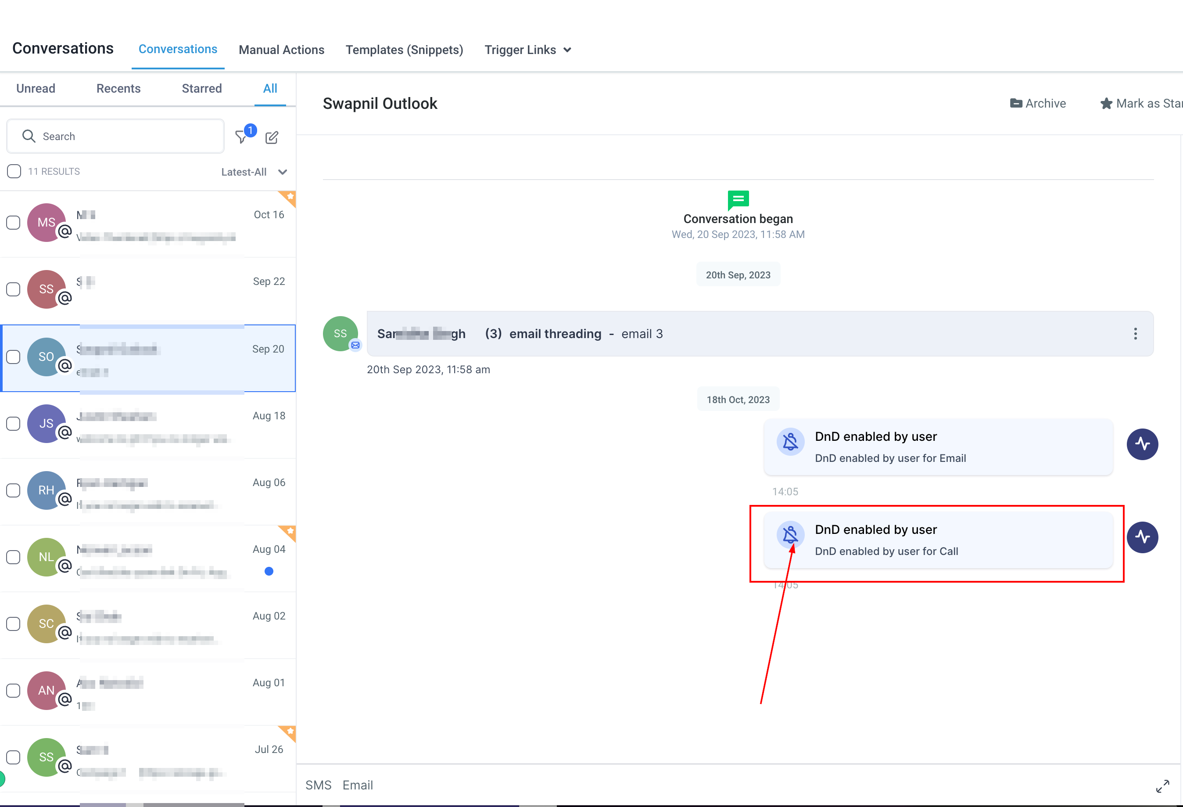
Task: Click 'DnD enabled by user for Call' text
Action: tap(886, 552)
